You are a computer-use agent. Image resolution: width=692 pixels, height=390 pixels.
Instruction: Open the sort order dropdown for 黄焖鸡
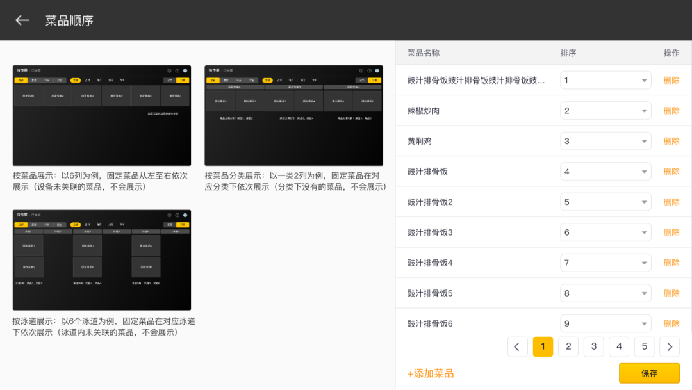coord(605,141)
